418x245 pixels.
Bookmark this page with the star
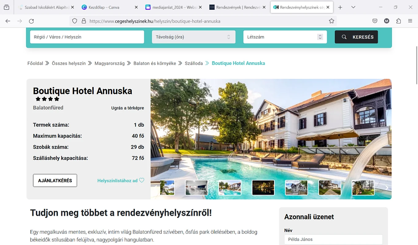(x=331, y=21)
